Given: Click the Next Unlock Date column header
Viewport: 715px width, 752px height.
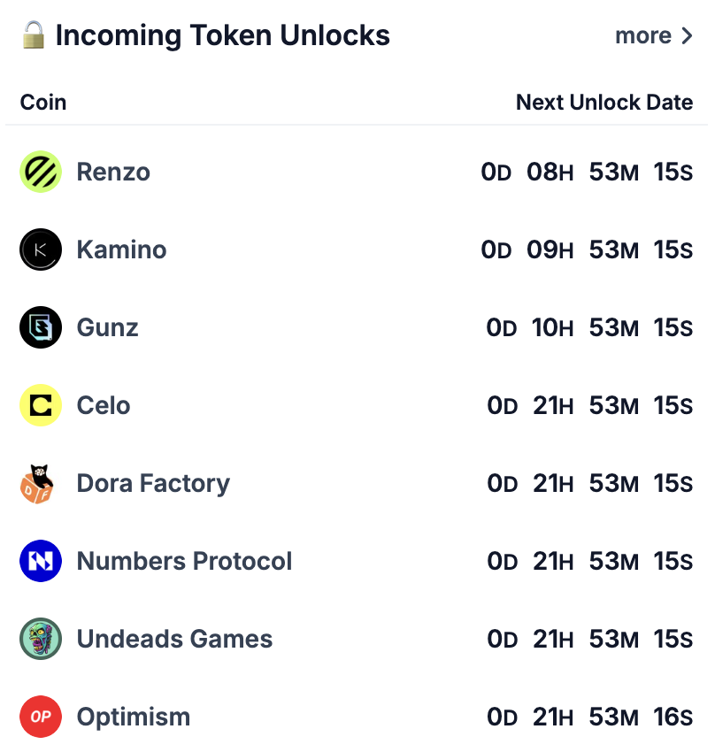Looking at the screenshot, I should click(x=604, y=102).
